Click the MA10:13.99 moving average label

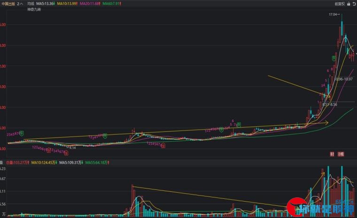coord(67,4)
